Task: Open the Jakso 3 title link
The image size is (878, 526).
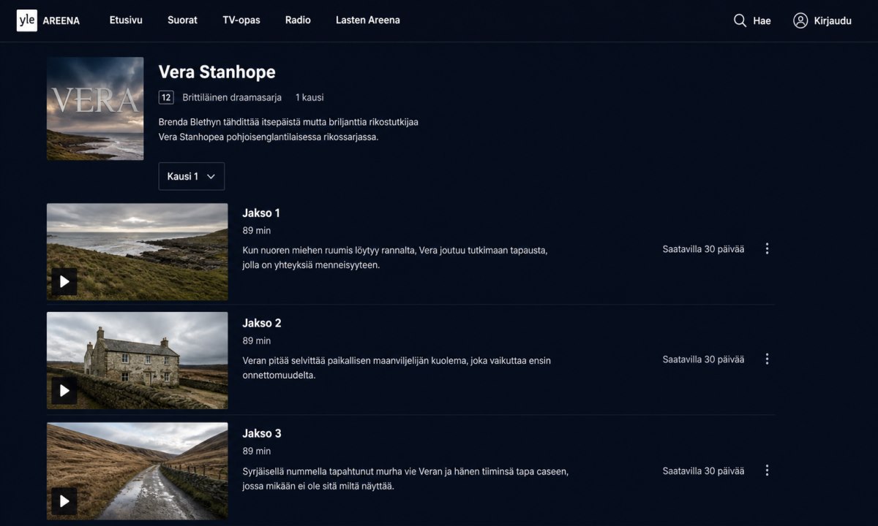Action: 262,433
